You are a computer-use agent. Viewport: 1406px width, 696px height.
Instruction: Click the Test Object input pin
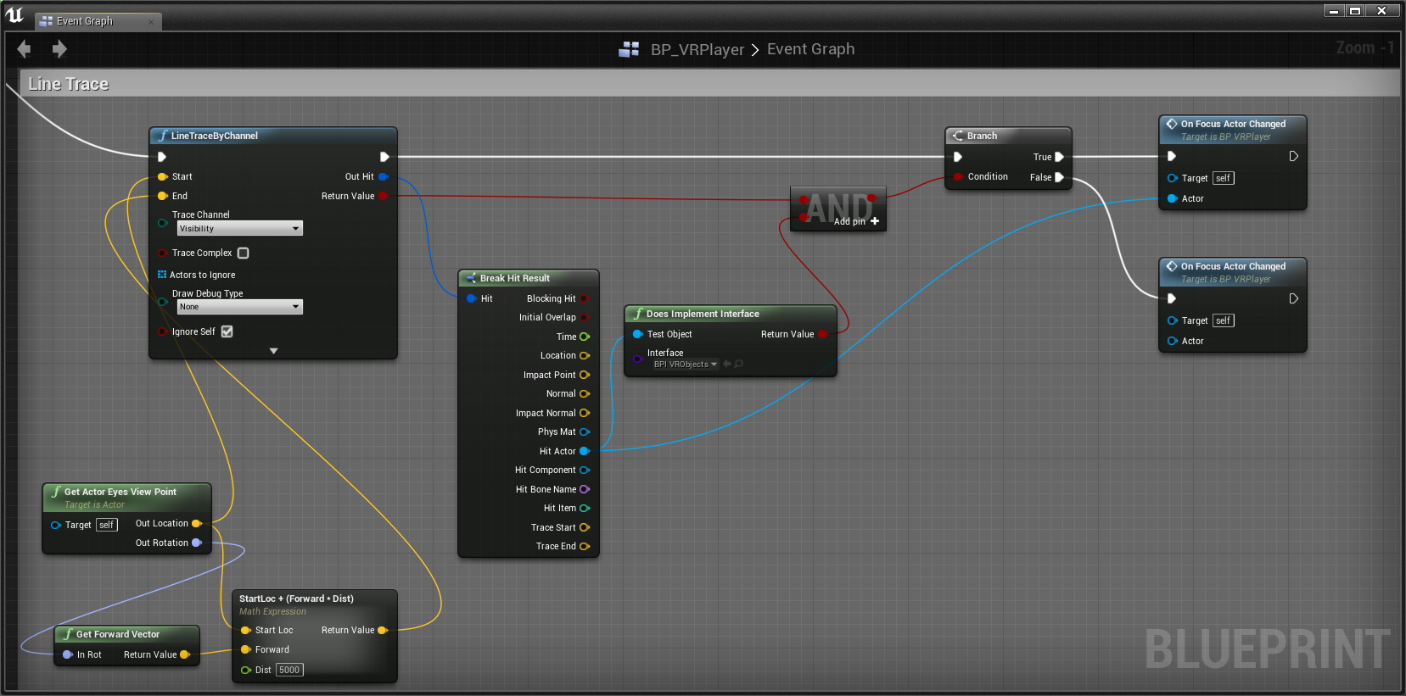click(x=638, y=334)
